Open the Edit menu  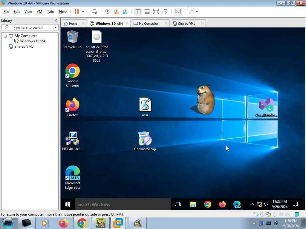click(x=17, y=12)
